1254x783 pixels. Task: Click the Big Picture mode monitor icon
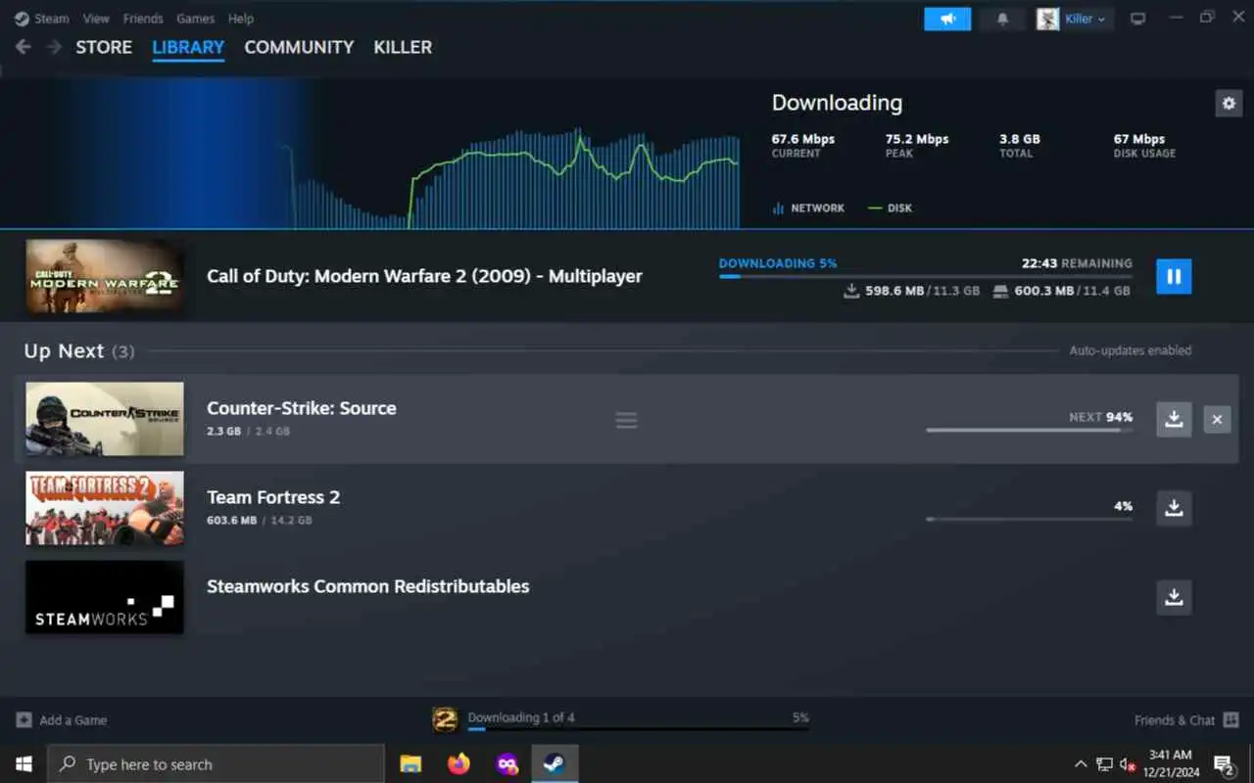[1137, 19]
